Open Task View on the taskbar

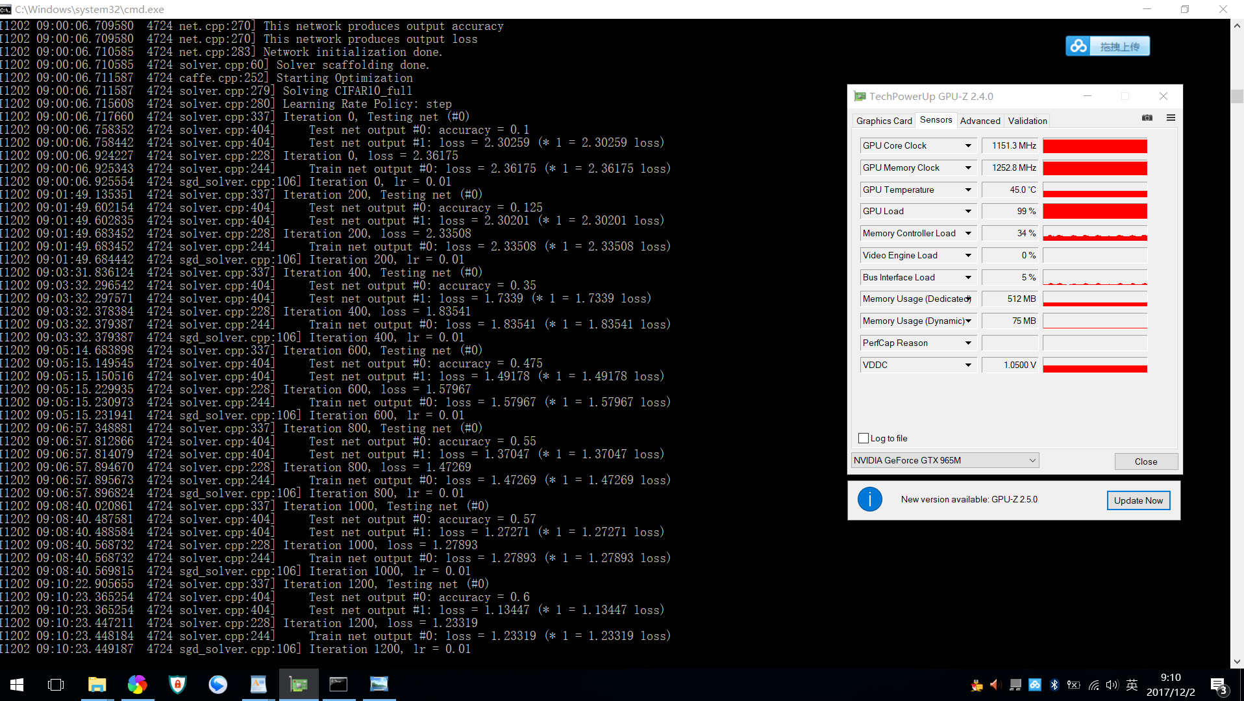(56, 685)
